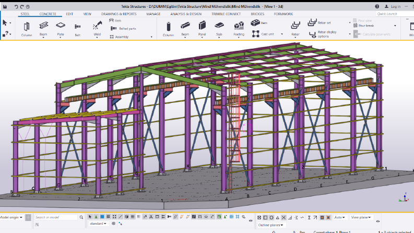Toggle Snap to points and grid intersections
Screen dimensions: 414x233
point(259,217)
